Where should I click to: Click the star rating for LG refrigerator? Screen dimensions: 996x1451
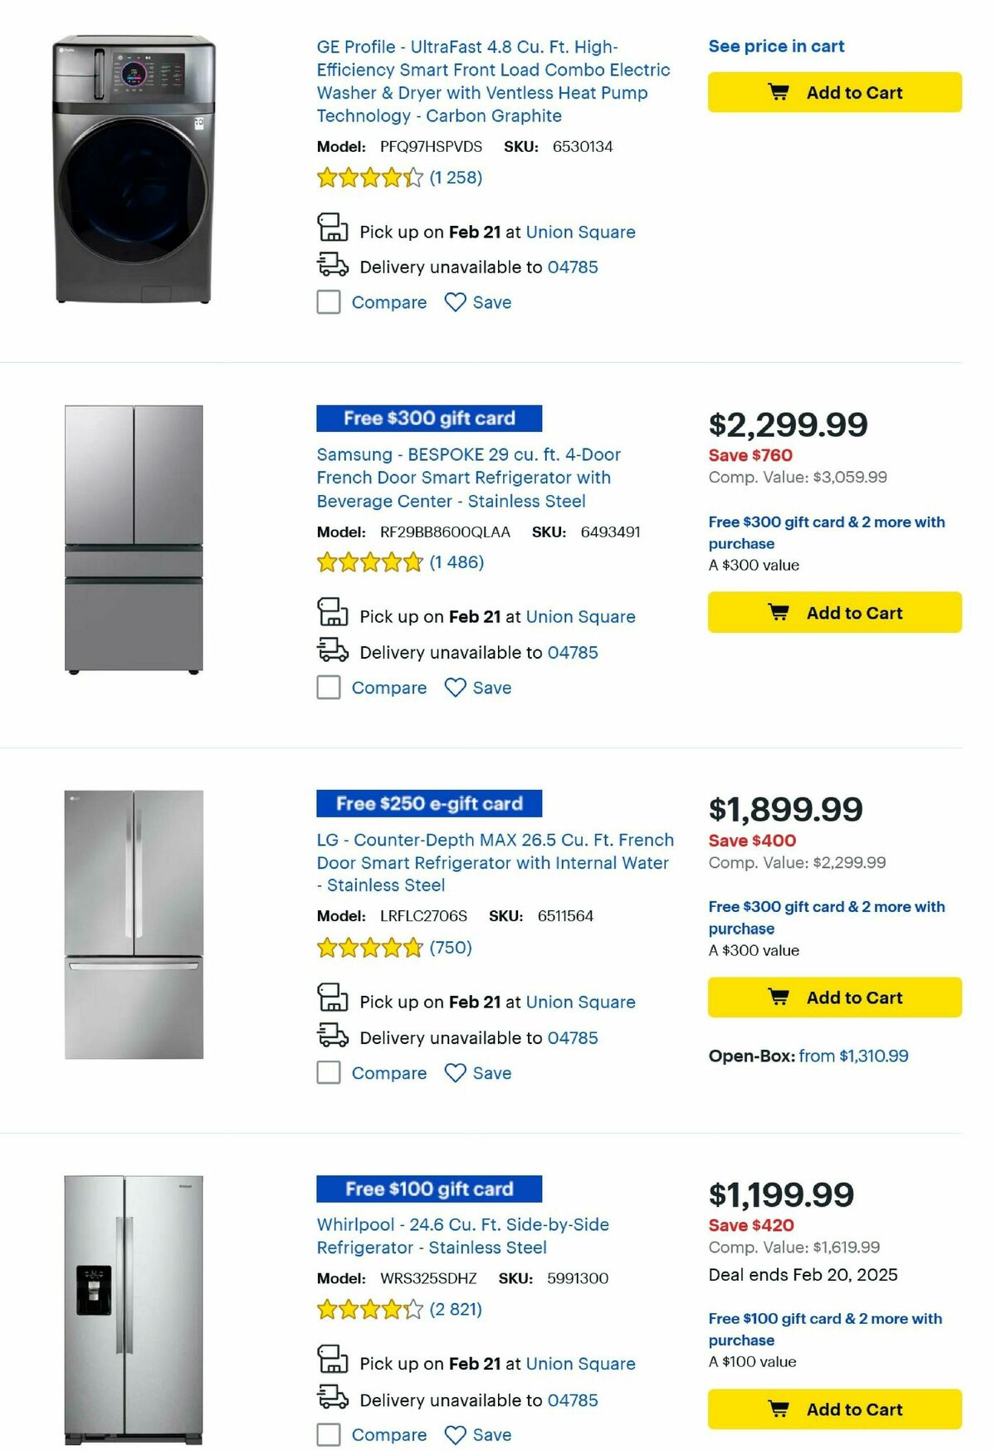pyautogui.click(x=369, y=946)
